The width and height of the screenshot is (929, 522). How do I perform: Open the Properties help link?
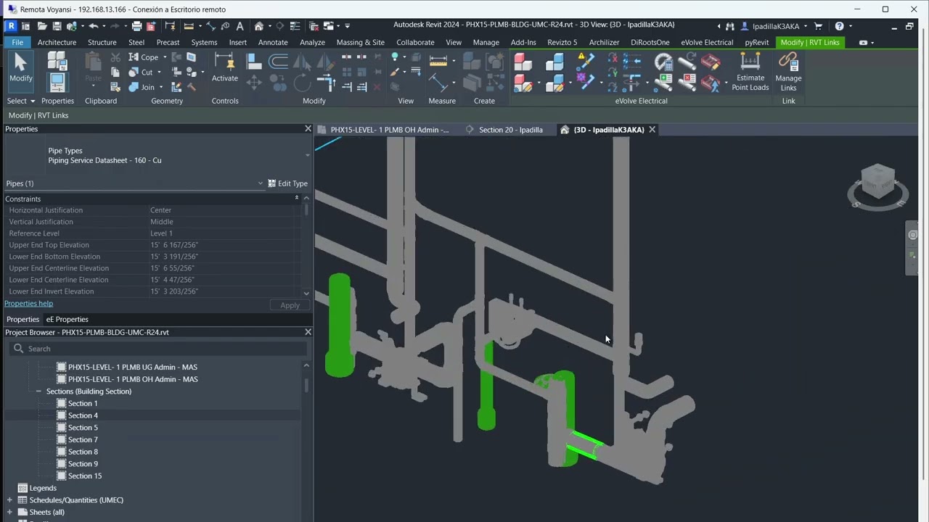28,303
